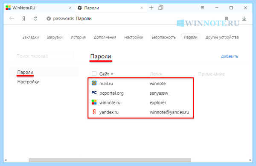Click the login senyassw
The image size is (256, 166).
159,93
